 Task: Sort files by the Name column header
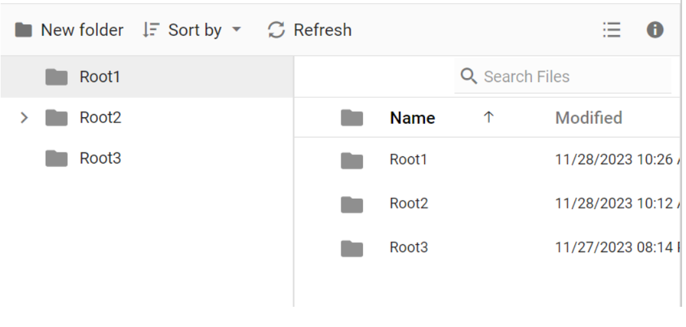click(x=412, y=118)
